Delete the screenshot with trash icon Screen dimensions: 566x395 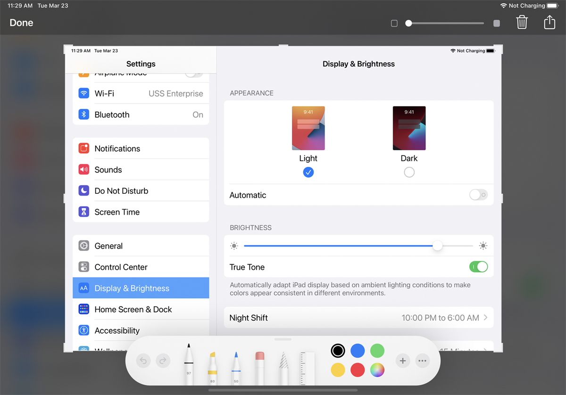522,22
